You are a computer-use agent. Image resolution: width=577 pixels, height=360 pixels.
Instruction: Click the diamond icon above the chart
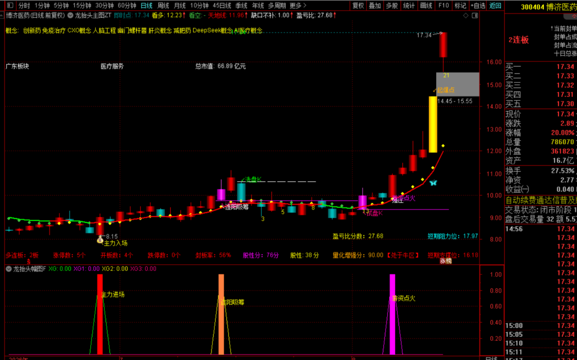coord(465,15)
